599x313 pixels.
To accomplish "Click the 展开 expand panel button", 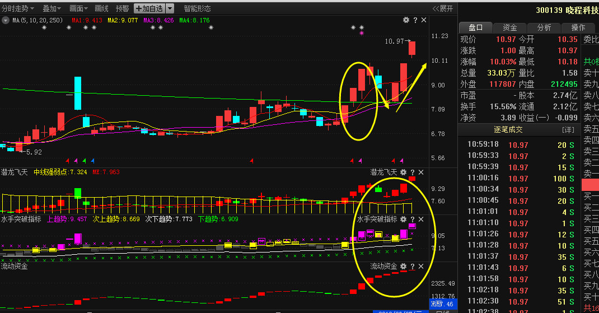I will pos(443,8).
